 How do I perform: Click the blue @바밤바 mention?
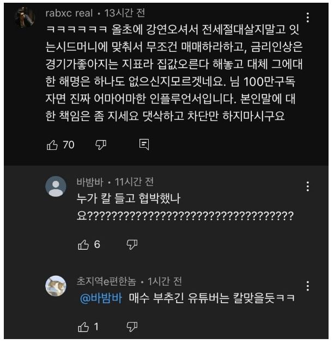pyautogui.click(x=100, y=298)
